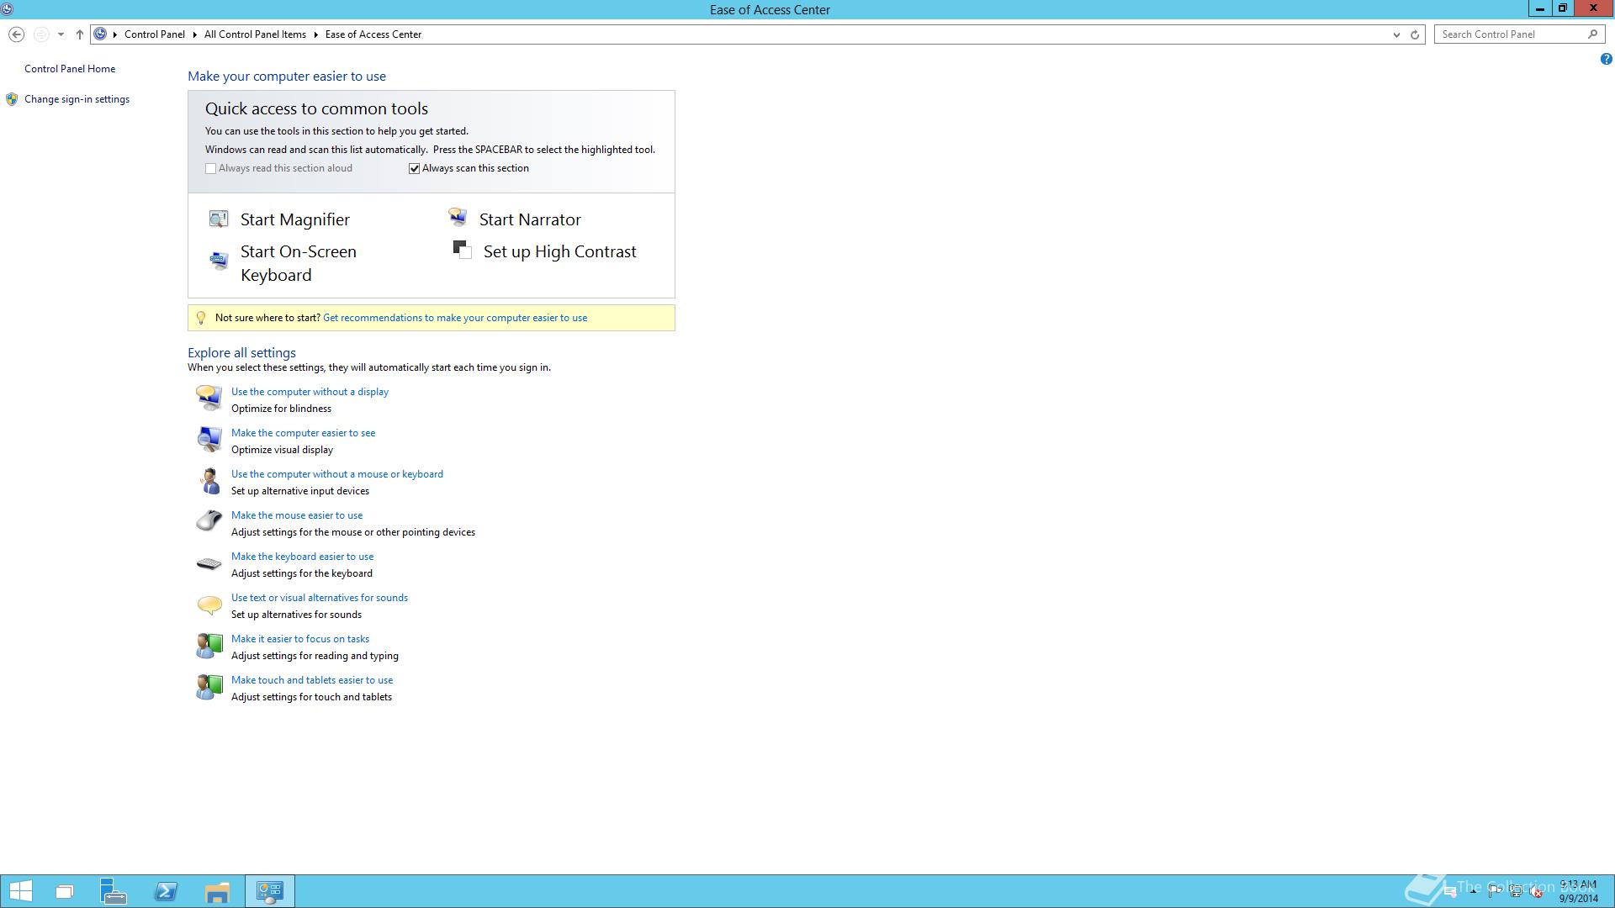This screenshot has width=1615, height=908.
Task: Click the monitor icon for easier to see
Action: 209,439
